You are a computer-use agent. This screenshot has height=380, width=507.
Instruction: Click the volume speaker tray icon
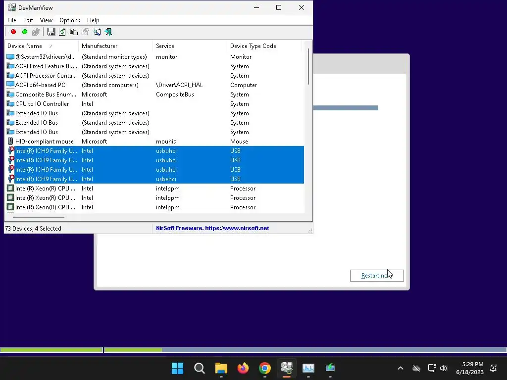(x=443, y=368)
